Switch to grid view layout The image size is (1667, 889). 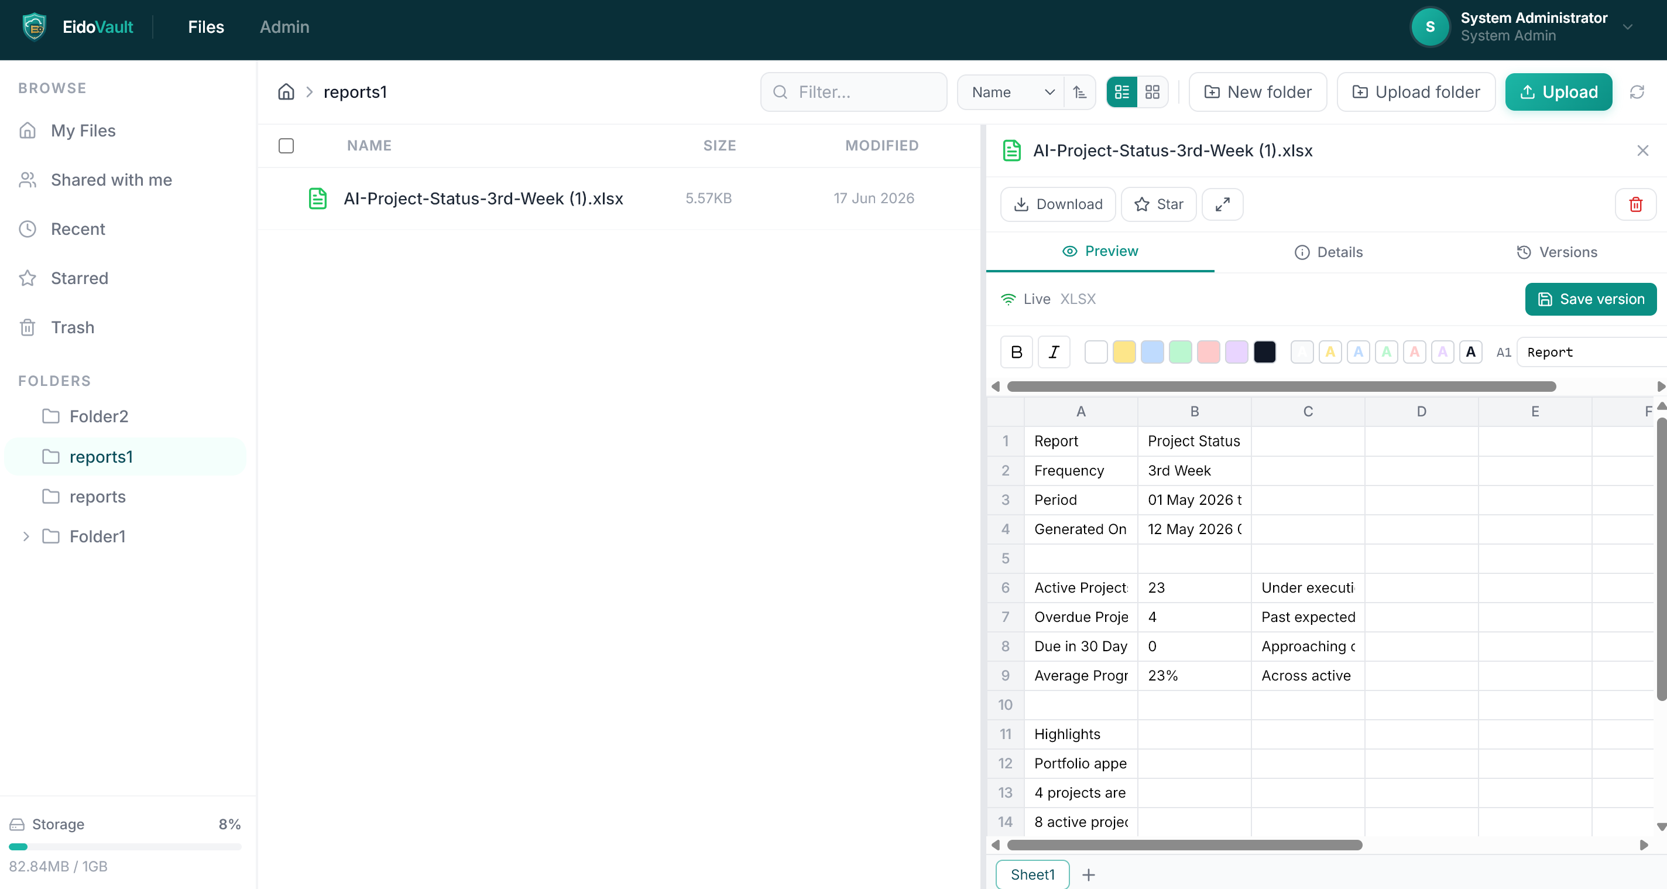(1153, 92)
